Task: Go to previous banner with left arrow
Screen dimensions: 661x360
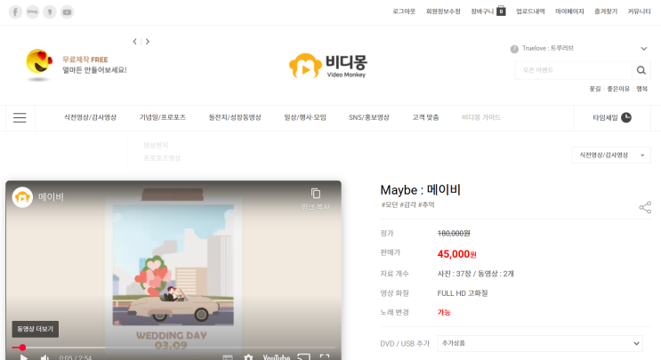Action: click(135, 41)
